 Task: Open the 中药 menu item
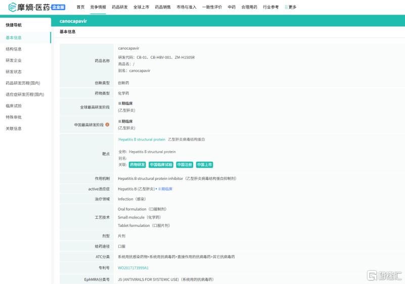(232, 7)
